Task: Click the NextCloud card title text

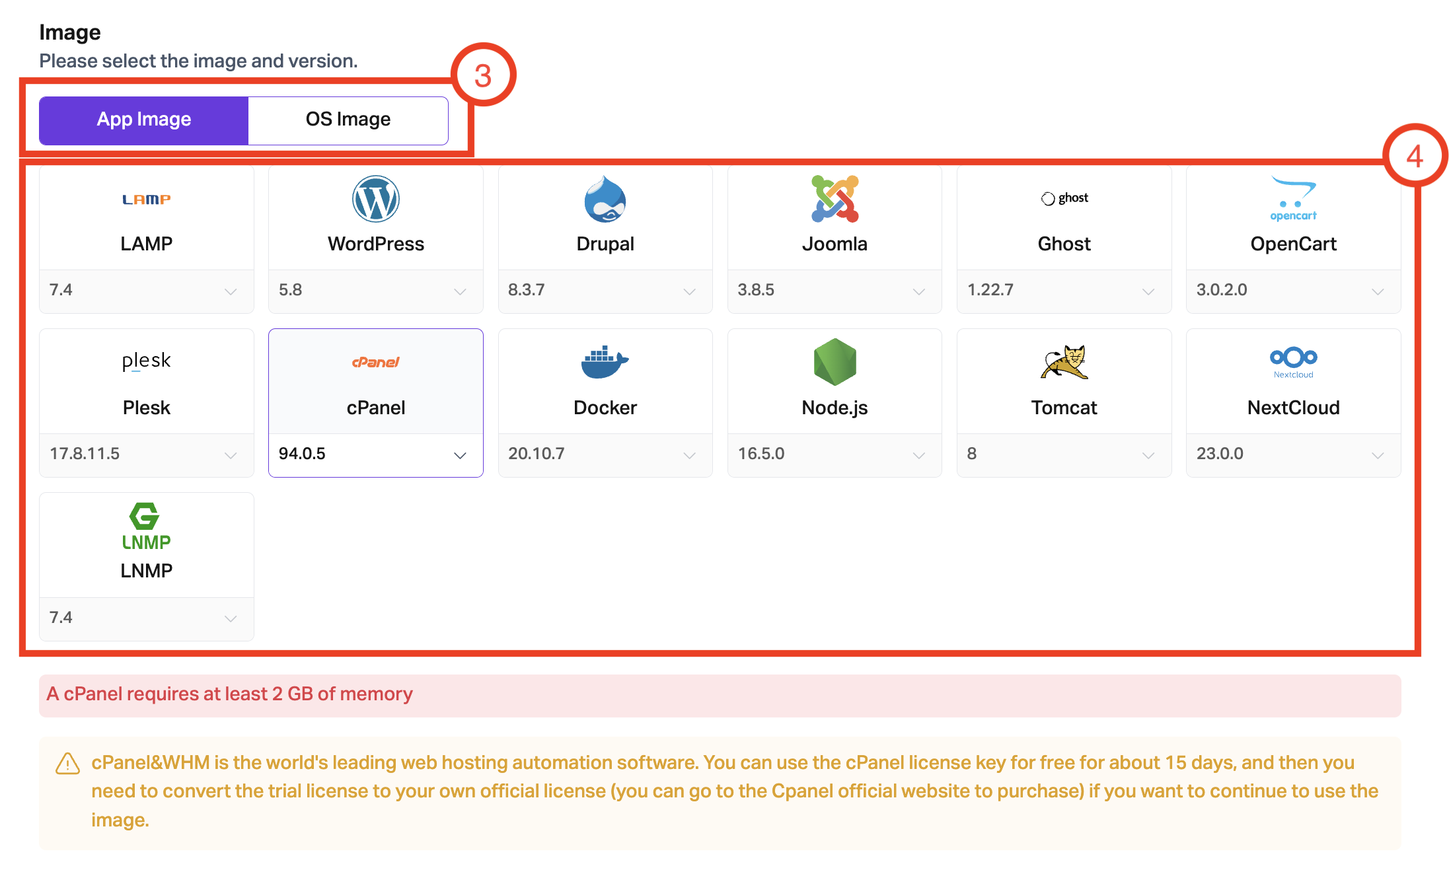Action: pyautogui.click(x=1294, y=408)
